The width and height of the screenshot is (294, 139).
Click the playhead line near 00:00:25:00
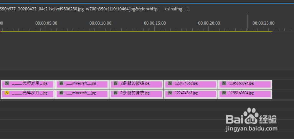pyautogui.click(x=248, y=23)
